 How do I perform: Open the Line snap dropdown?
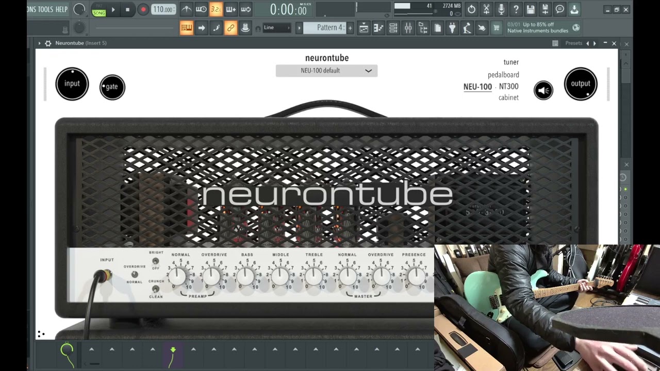(x=277, y=28)
